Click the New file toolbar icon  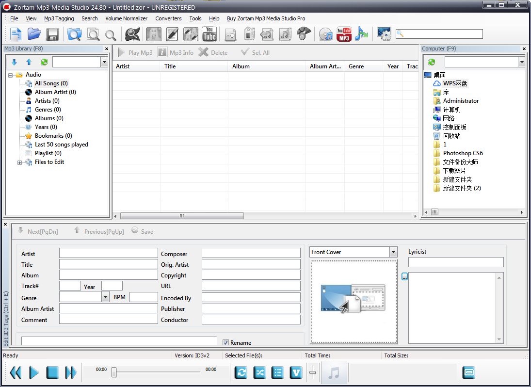tap(16, 34)
